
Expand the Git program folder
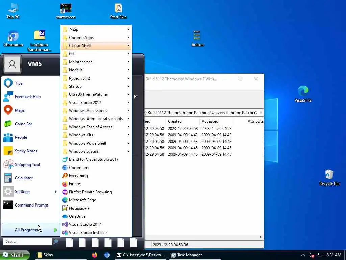96,54
